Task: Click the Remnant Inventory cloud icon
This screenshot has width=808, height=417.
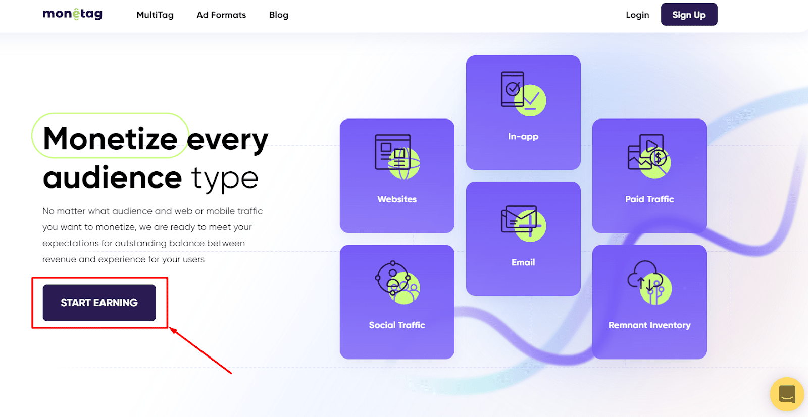Action: [649, 283]
